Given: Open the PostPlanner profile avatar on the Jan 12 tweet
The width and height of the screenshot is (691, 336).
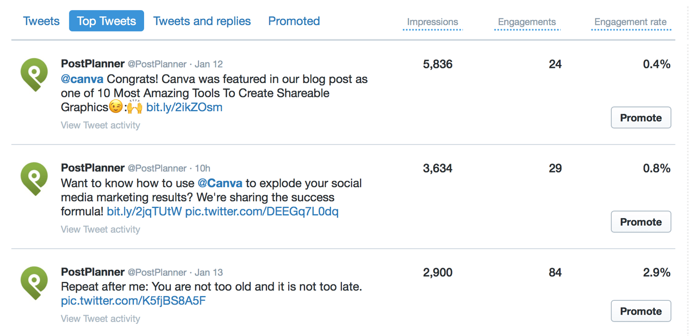Looking at the screenshot, I should [x=34, y=75].
